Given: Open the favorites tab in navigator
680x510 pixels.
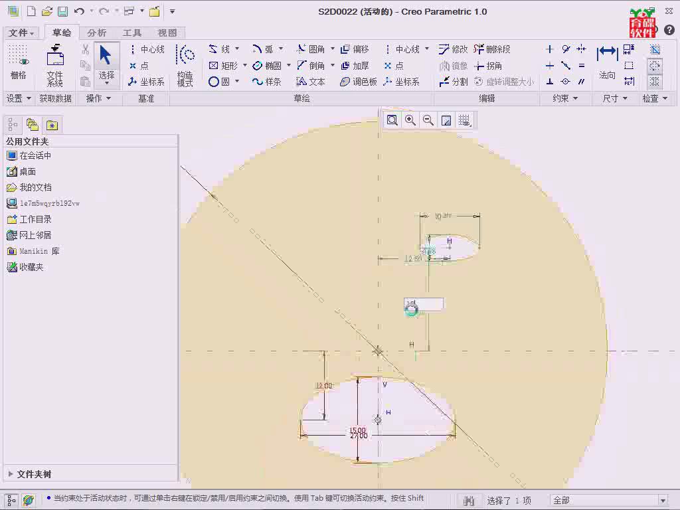Looking at the screenshot, I should coord(52,125).
